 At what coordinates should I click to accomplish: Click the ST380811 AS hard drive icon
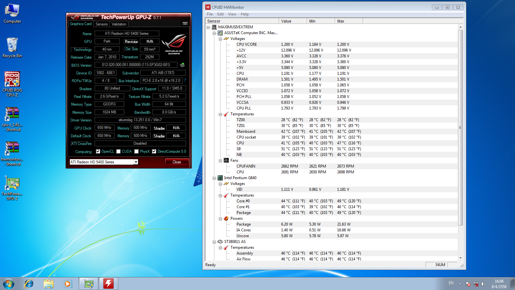(x=220, y=242)
